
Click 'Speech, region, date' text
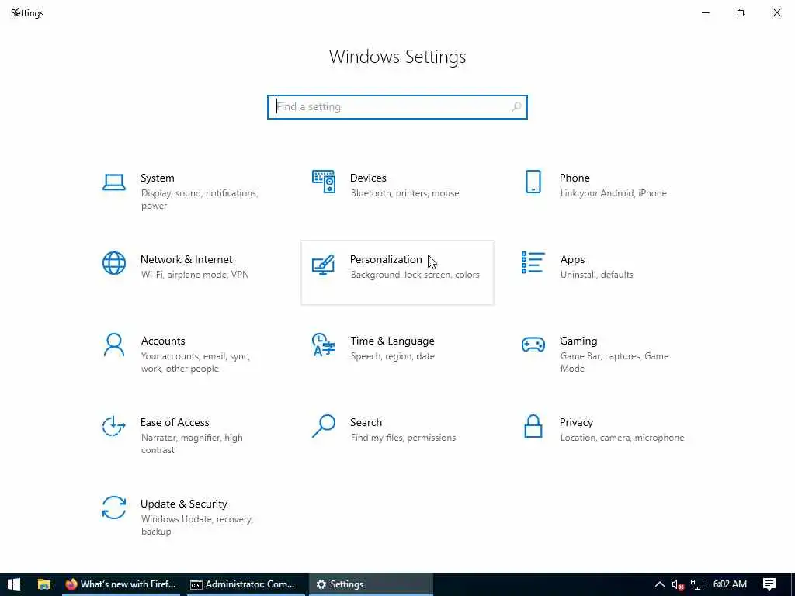pyautogui.click(x=392, y=356)
